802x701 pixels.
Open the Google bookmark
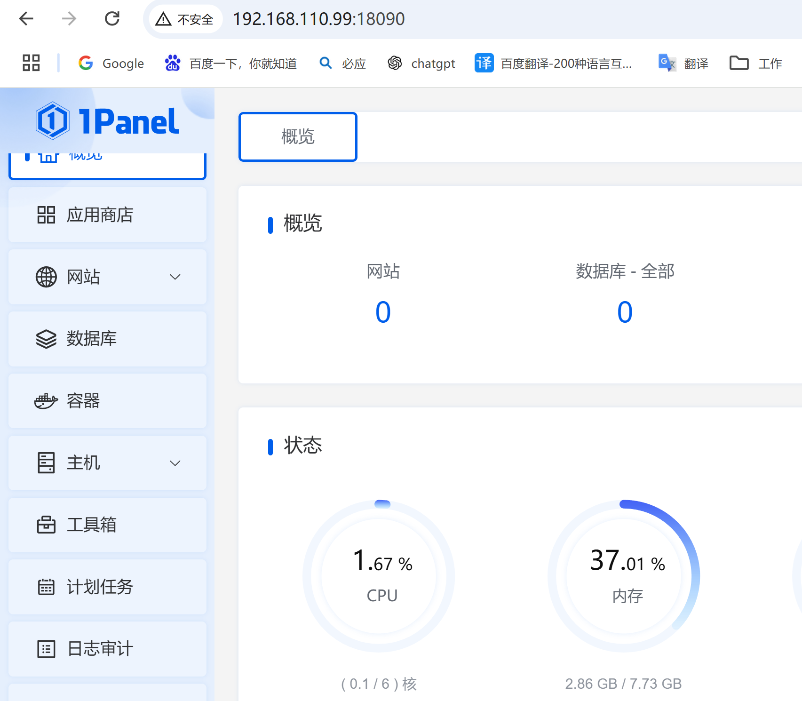111,63
